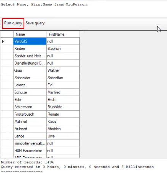This screenshot has height=173, width=167.
Task: Select the Mahnert name cell
Action: [x=30, y=122]
